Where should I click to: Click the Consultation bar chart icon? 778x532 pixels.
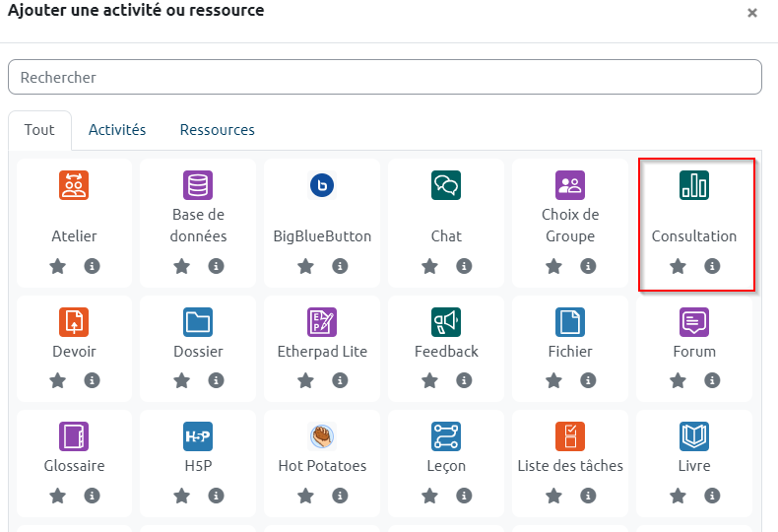pyautogui.click(x=694, y=185)
